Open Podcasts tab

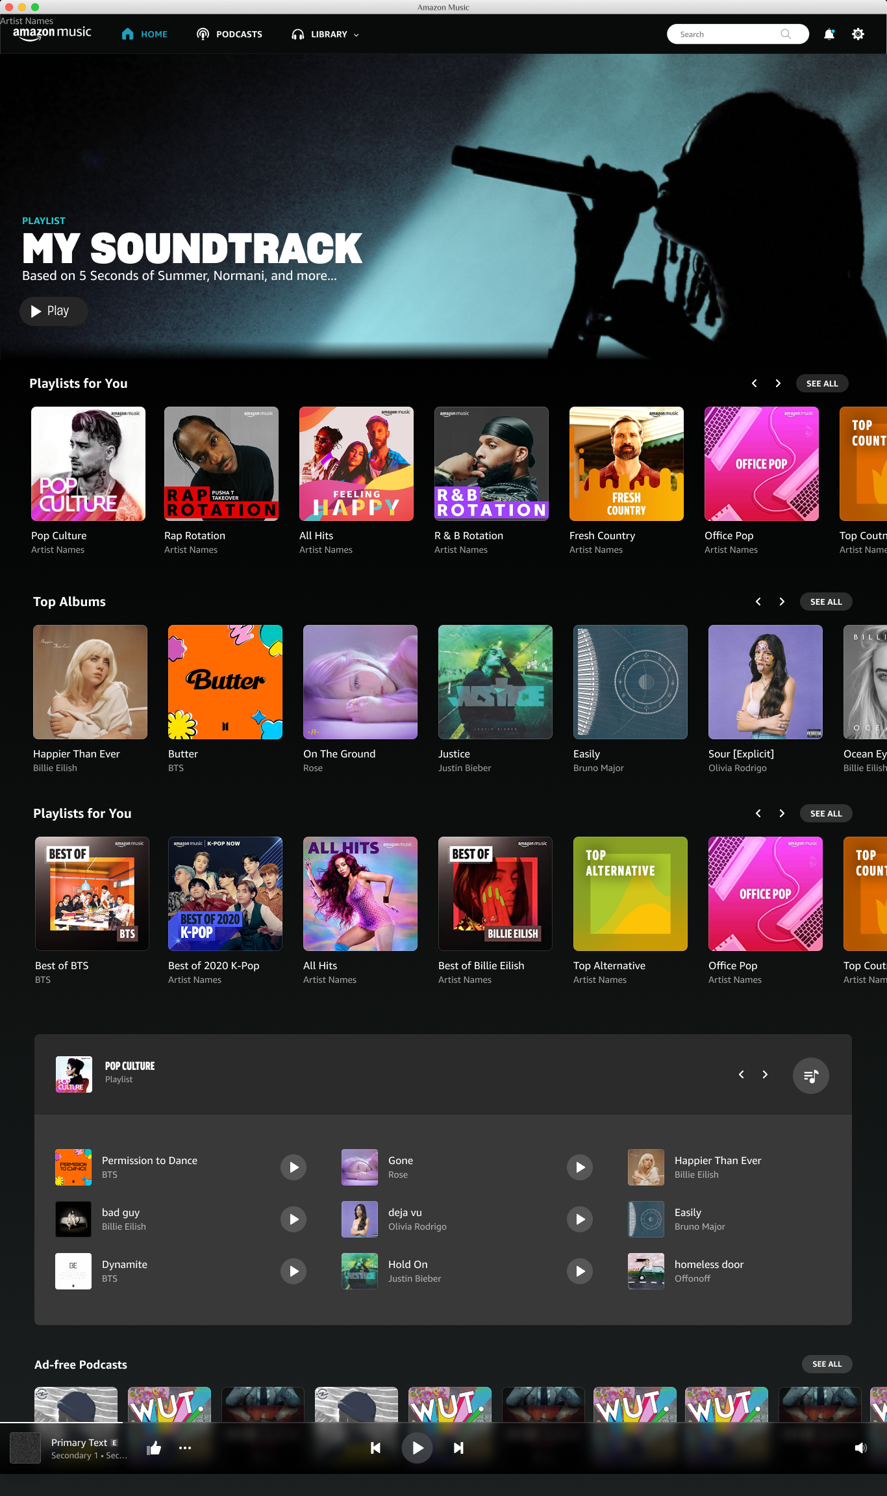pyautogui.click(x=229, y=34)
